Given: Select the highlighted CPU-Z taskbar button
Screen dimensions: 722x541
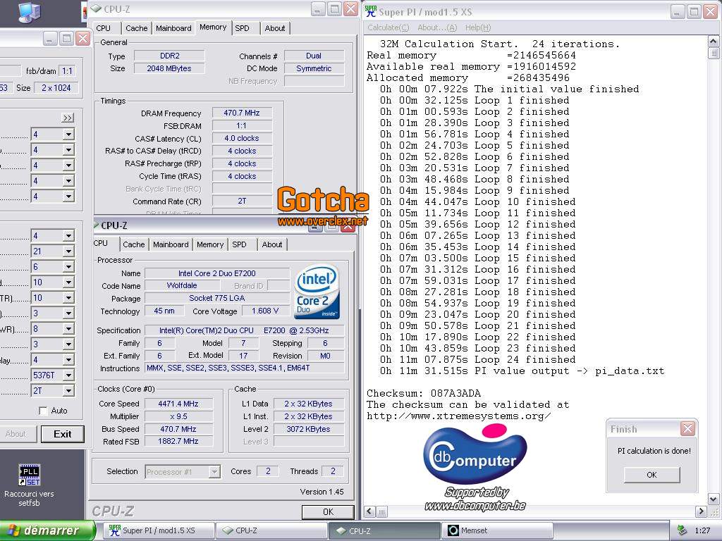Looking at the screenshot, I should 385,530.
